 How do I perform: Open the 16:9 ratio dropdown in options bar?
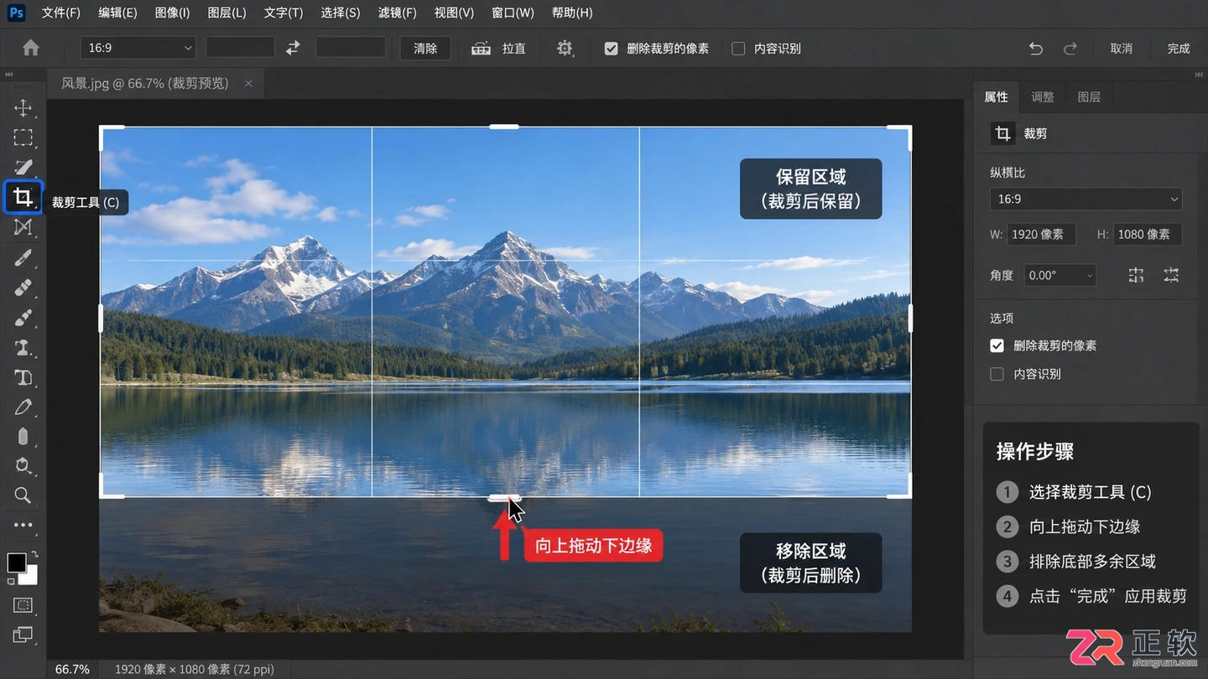click(x=138, y=48)
